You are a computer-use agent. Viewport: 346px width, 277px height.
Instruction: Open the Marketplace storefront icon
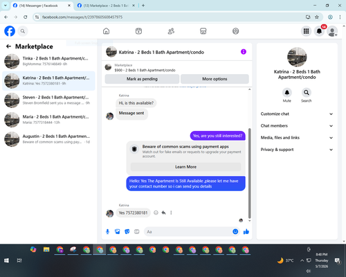(203, 31)
